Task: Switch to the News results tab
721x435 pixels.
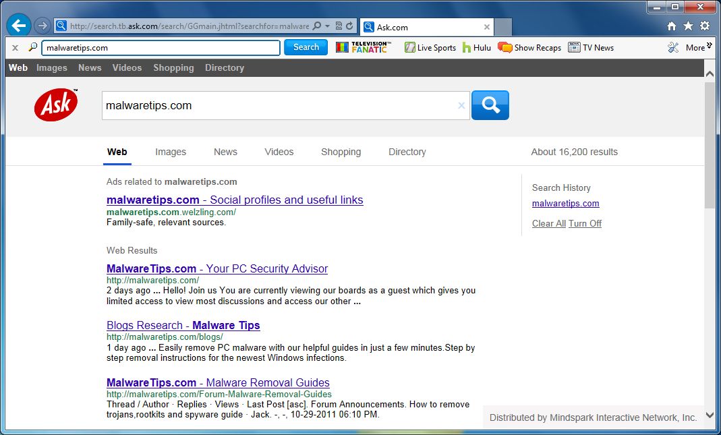Action: coord(225,152)
